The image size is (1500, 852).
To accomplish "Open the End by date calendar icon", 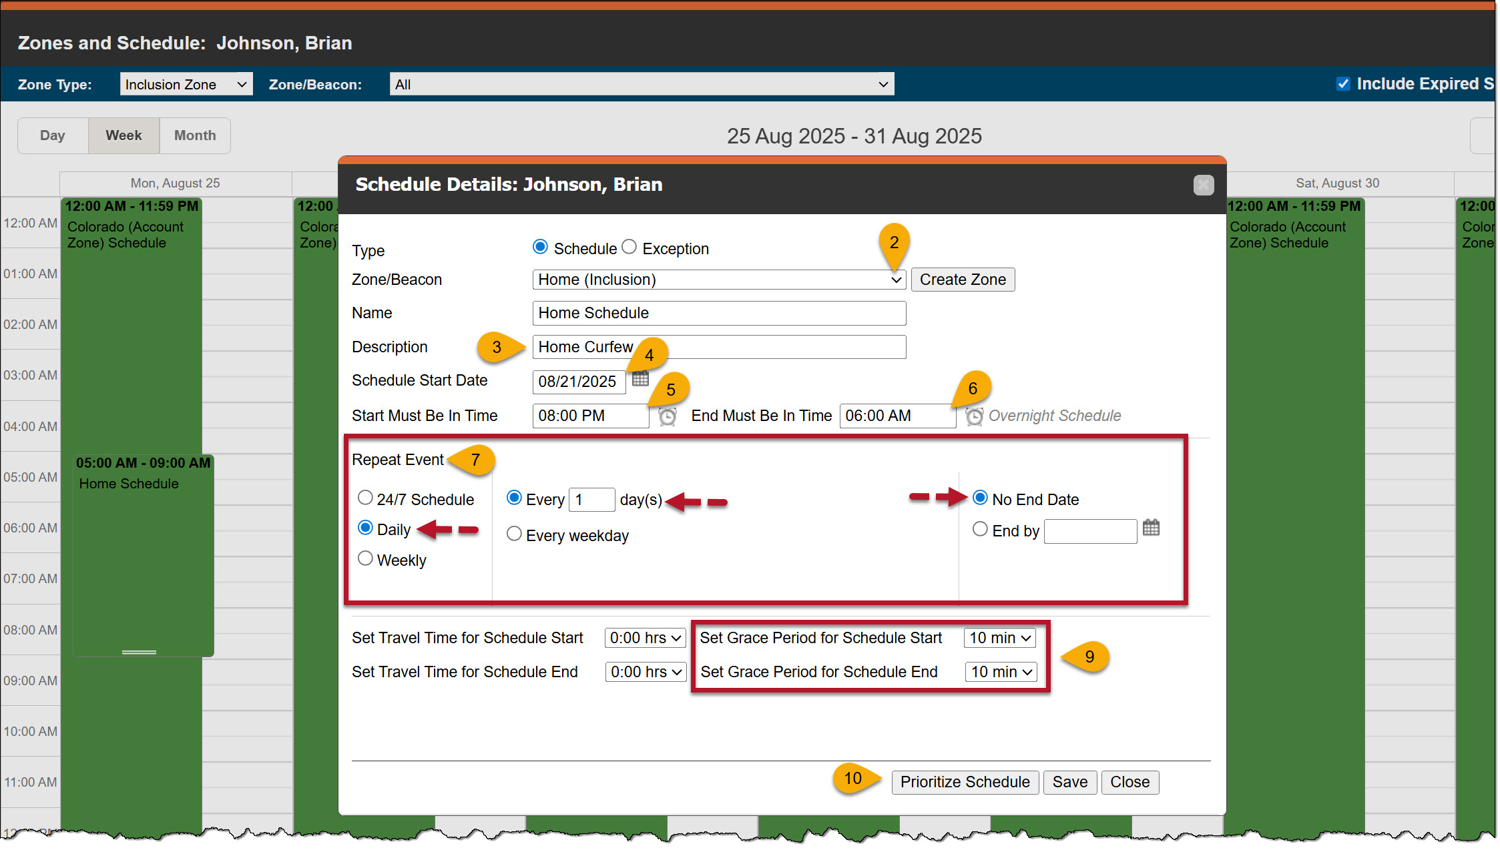I will coord(1150,528).
